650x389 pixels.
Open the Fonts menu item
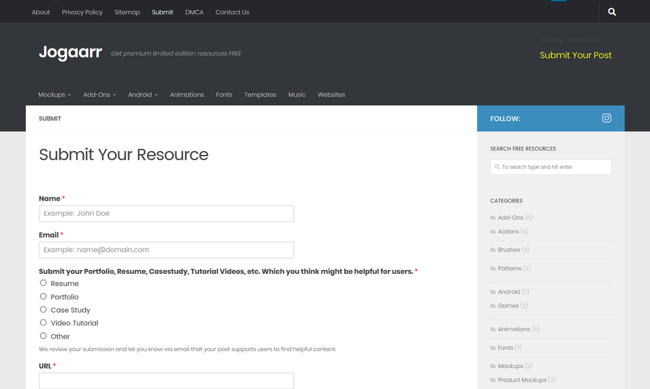(224, 95)
